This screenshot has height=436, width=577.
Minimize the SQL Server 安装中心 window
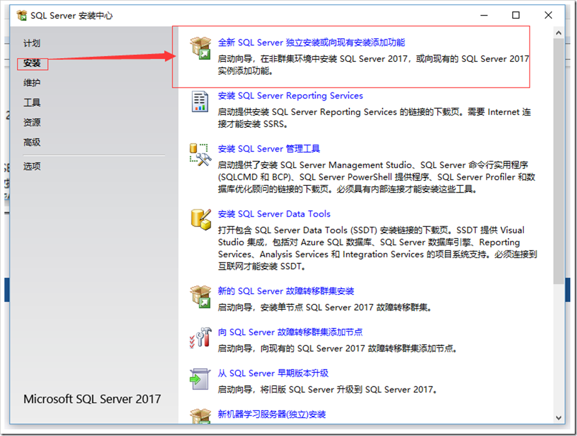coord(484,15)
